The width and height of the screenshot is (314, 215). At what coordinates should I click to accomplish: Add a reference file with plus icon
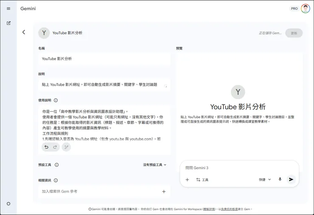(164, 192)
